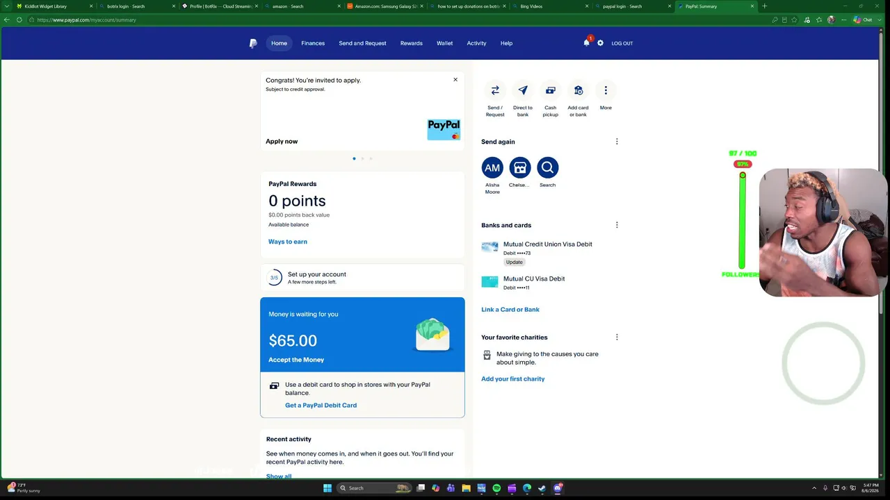The height and width of the screenshot is (500, 890).
Task: Click the Add card or bank icon
Action: pyautogui.click(x=578, y=90)
